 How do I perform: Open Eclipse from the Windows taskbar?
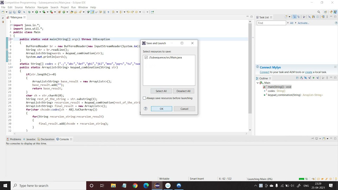click(x=157, y=186)
